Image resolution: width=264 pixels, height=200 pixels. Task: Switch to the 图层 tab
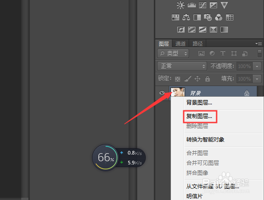click(164, 44)
